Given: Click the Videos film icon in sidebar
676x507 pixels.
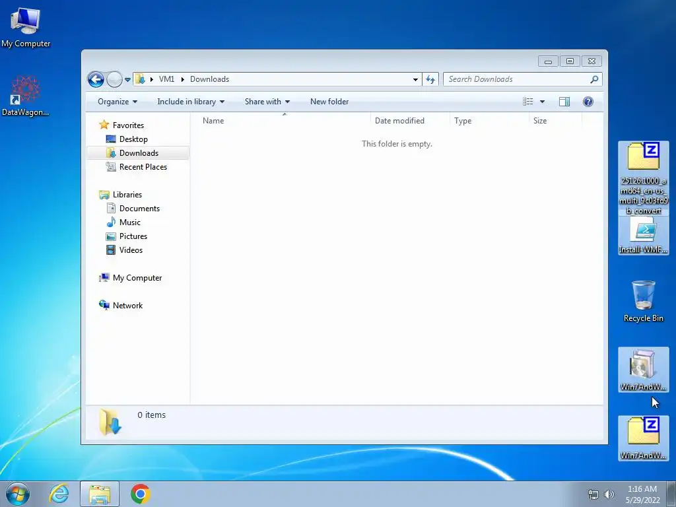Looking at the screenshot, I should [x=111, y=250].
